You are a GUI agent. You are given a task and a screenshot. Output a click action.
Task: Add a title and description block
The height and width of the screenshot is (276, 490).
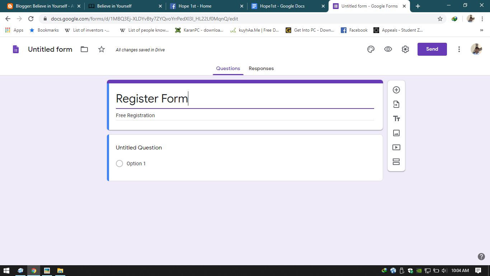click(396, 118)
